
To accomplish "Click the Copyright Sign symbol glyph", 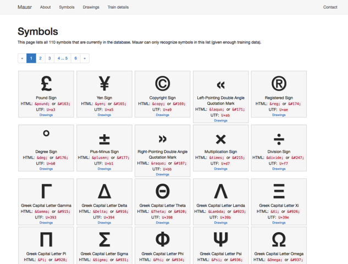I will tap(163, 84).
